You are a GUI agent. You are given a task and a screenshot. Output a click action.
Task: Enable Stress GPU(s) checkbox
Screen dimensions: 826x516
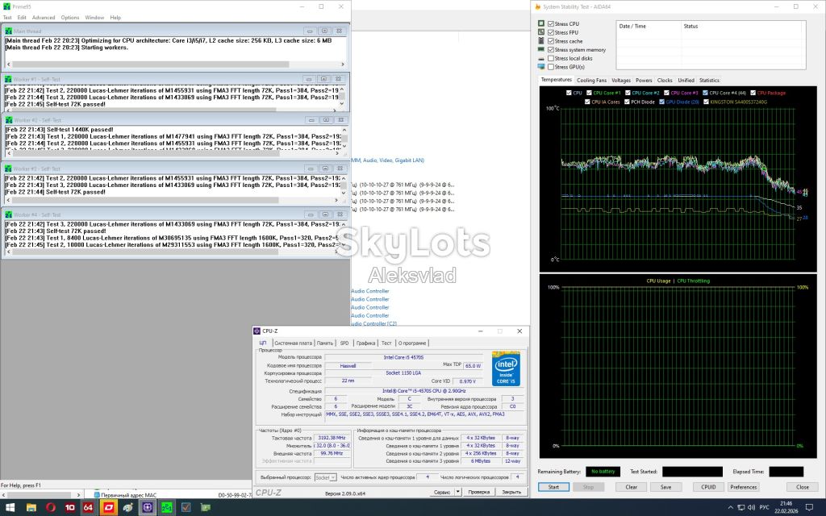click(550, 67)
